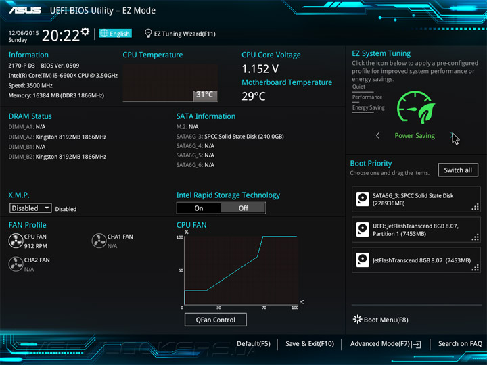
Task: Click BIOS Ver. 0509 text
Action: tap(60, 66)
